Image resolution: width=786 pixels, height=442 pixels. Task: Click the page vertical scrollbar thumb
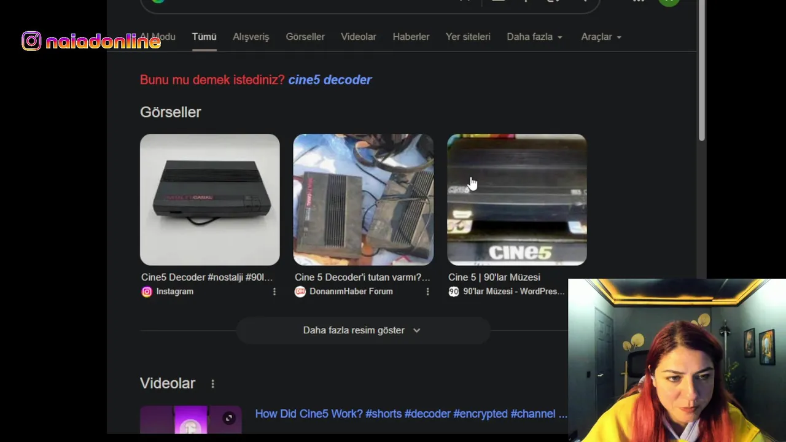point(702,71)
